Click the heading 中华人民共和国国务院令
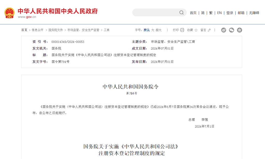Image resolution: width=265 pixels, height=159 pixels. 131,87
